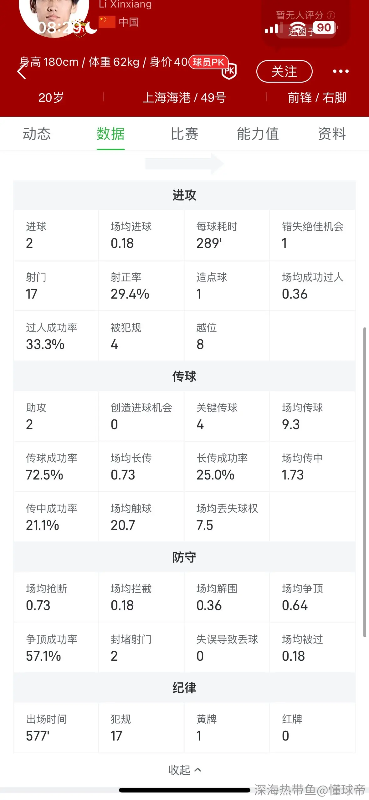Tap the 出场时间 stat cell

[x=56, y=728]
